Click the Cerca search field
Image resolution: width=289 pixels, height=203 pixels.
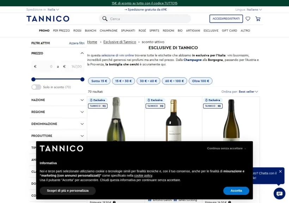point(145,19)
